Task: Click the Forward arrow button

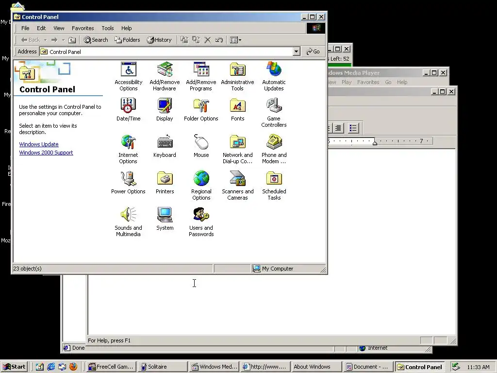Action: pyautogui.click(x=54, y=40)
